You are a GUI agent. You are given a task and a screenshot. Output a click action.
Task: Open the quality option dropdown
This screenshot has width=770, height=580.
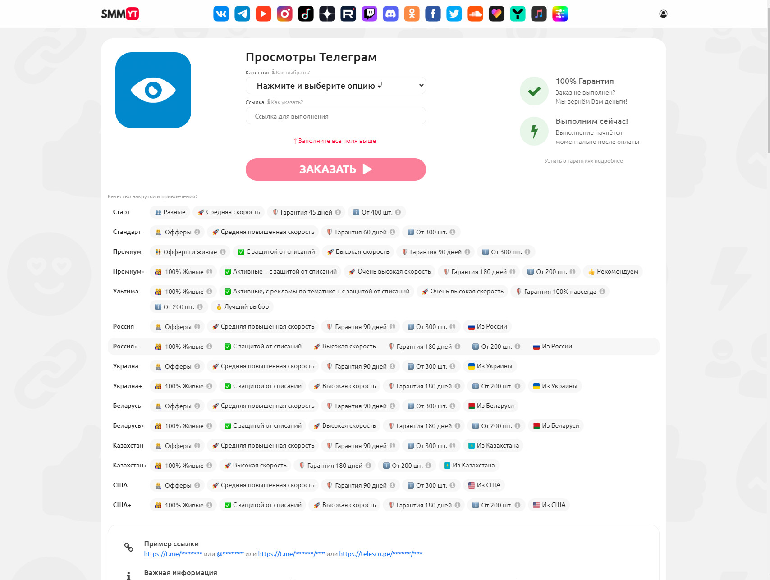pyautogui.click(x=336, y=86)
